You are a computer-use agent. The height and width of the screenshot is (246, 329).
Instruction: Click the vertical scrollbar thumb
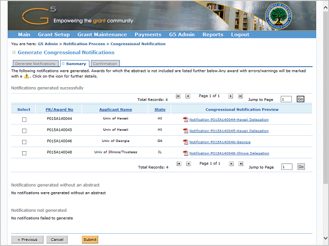pos(325,98)
